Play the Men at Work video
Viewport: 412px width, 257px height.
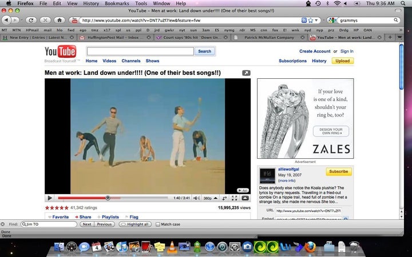coord(50,198)
